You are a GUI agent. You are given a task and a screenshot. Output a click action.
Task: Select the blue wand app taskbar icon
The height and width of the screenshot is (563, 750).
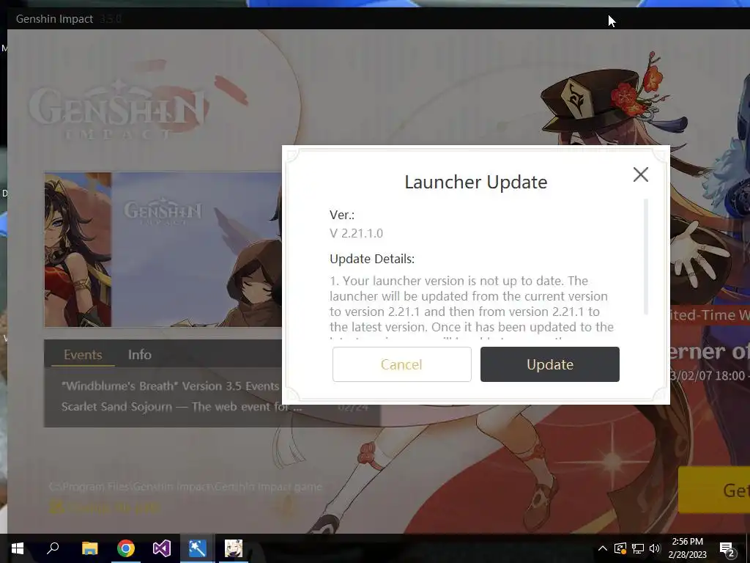pos(197,548)
